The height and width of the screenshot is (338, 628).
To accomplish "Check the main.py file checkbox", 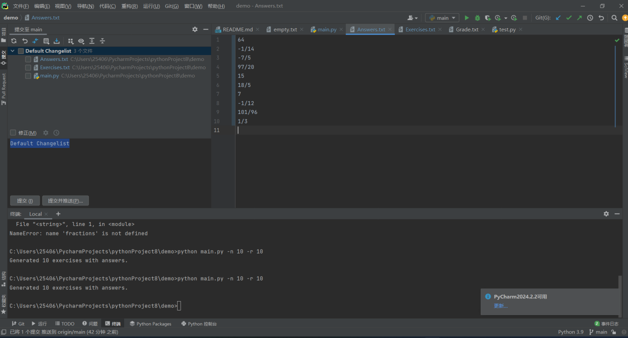I will pyautogui.click(x=28, y=76).
